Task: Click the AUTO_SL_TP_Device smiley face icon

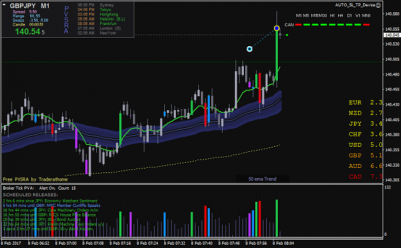Action: pyautogui.click(x=379, y=5)
